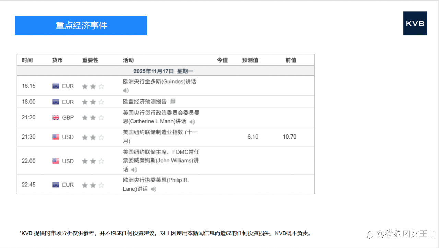
Task: Click EUR label in the 18:00 row
Action: 68,102
